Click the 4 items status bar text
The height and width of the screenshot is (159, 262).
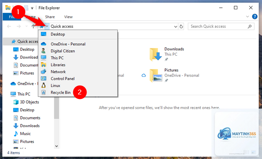tap(13, 153)
